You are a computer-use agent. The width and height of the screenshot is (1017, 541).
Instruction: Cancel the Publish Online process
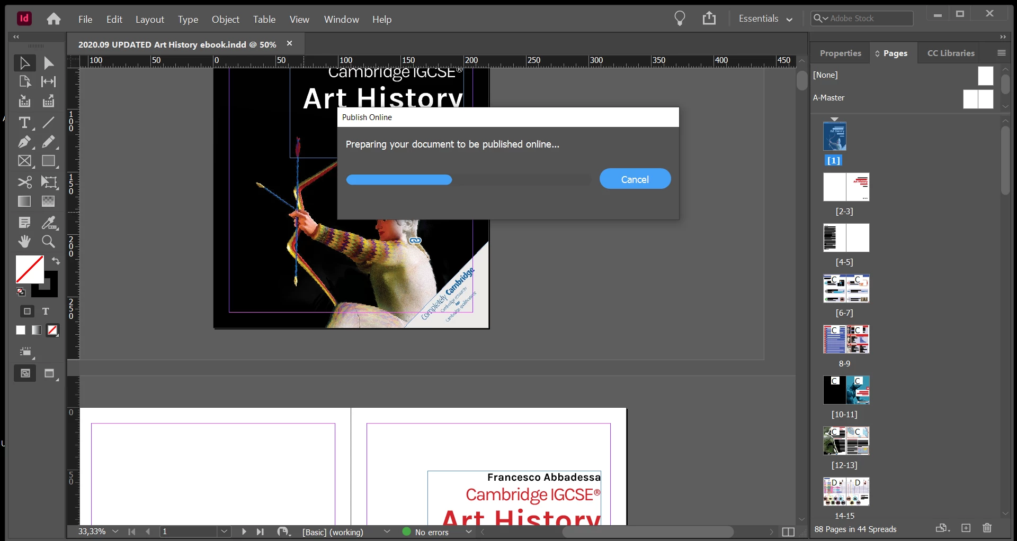click(635, 179)
